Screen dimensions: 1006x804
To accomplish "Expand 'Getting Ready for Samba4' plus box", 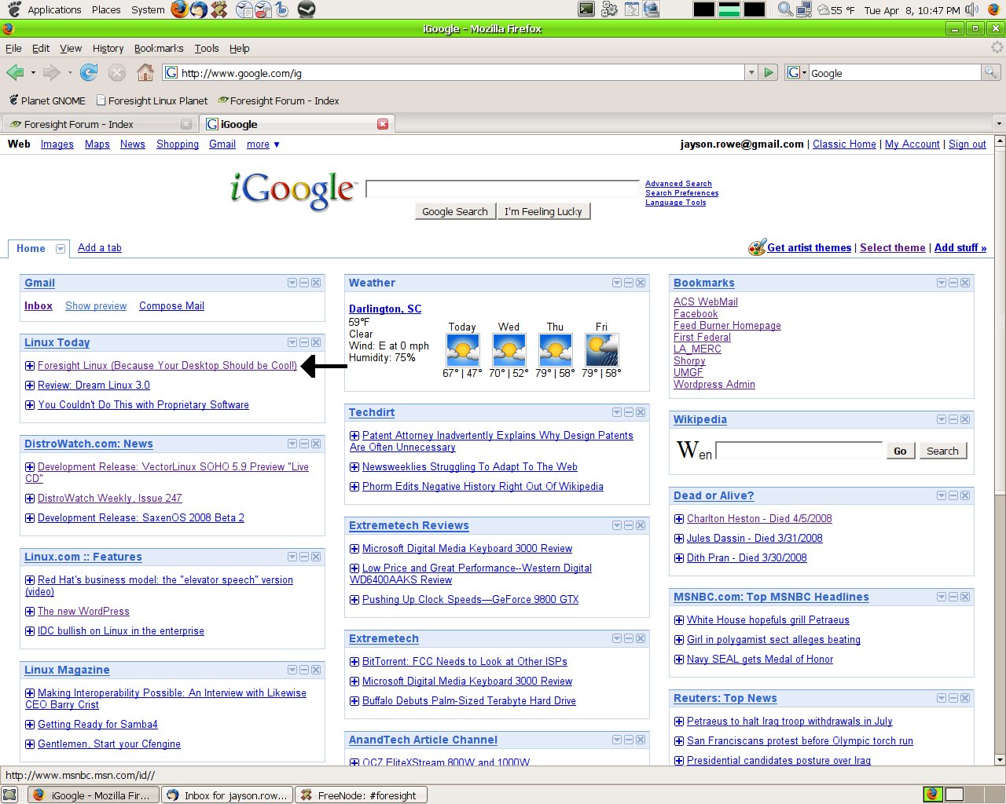I will 30,724.
